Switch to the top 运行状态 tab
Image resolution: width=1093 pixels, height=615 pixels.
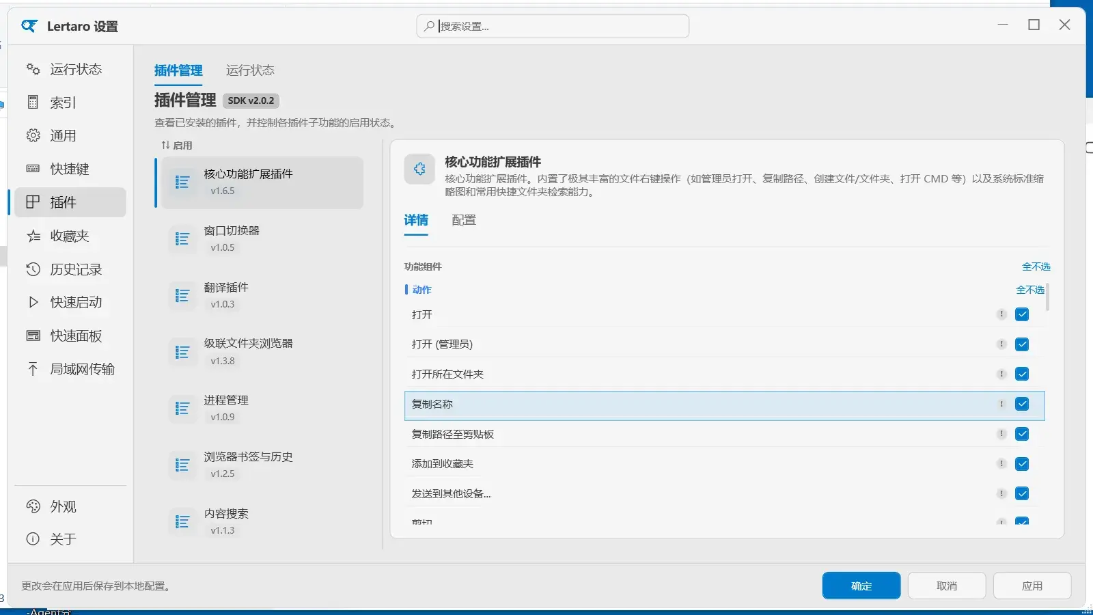click(250, 70)
